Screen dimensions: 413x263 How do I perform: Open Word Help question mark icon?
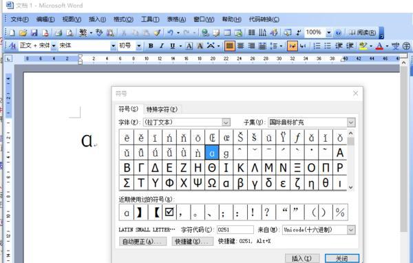338,33
